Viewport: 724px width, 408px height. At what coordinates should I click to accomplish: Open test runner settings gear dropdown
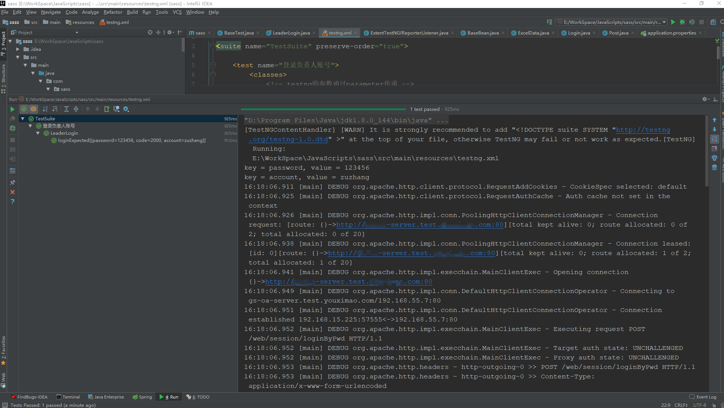click(x=126, y=109)
